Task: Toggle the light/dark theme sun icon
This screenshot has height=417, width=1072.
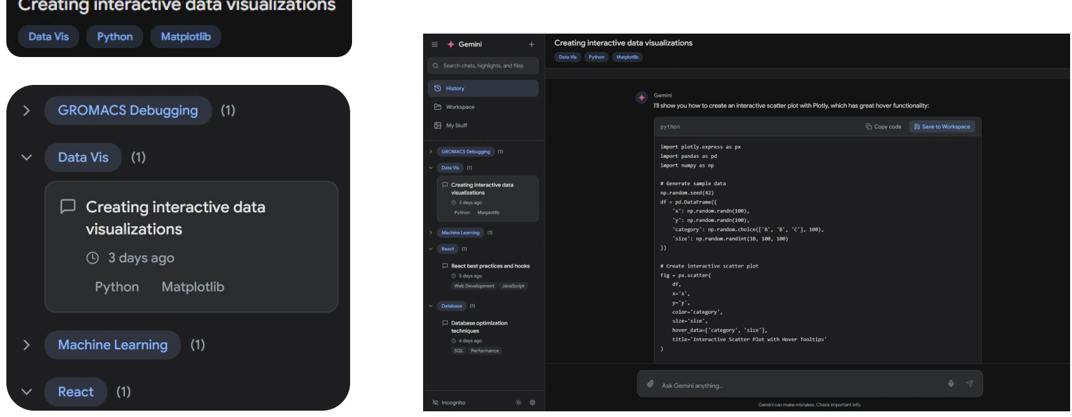Action: coord(518,402)
